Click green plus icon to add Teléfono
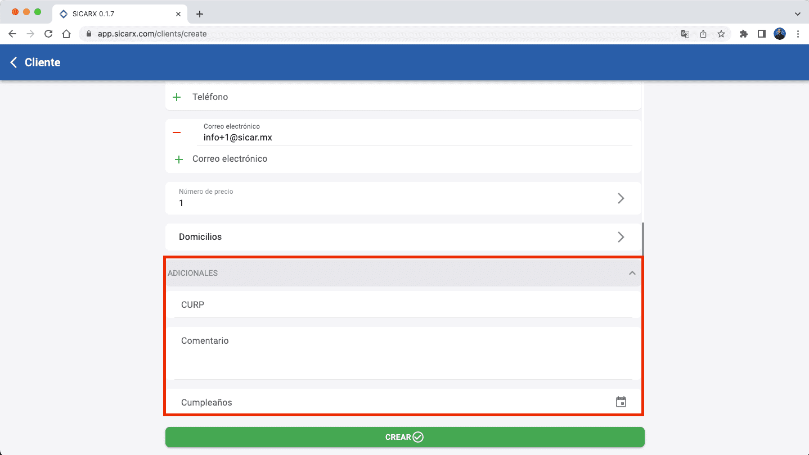 (x=177, y=97)
